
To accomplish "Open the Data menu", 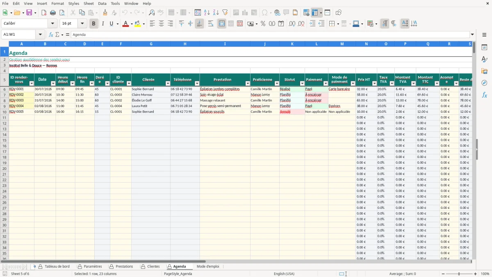I will coord(102,3).
